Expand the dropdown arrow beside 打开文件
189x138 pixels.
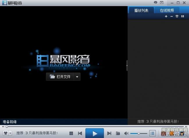pos(77,77)
